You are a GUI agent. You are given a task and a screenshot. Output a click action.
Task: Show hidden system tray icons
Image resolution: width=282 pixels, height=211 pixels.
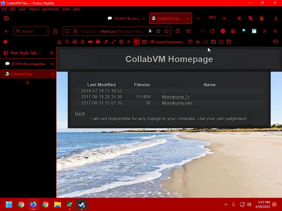[226, 204]
